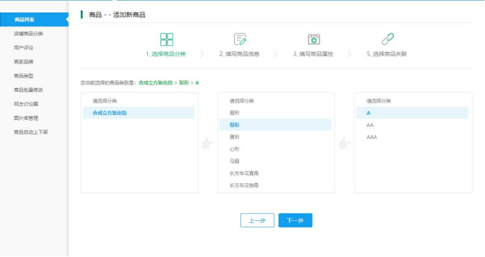Click 请选择分类 header above 圆形

(x=242, y=101)
